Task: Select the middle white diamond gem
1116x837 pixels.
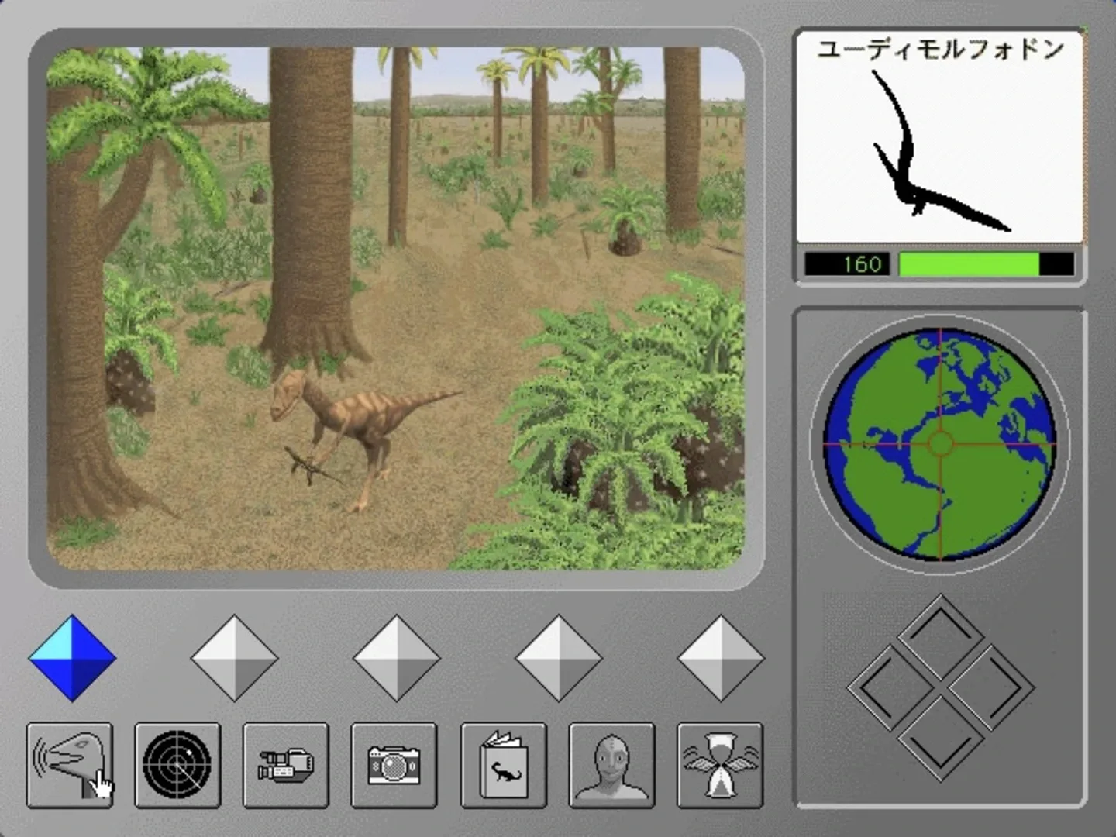Action: click(x=396, y=658)
